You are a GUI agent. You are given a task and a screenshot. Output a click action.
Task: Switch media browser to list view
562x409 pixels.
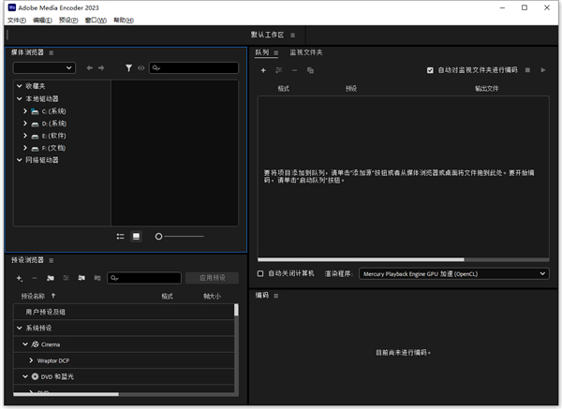tap(121, 236)
